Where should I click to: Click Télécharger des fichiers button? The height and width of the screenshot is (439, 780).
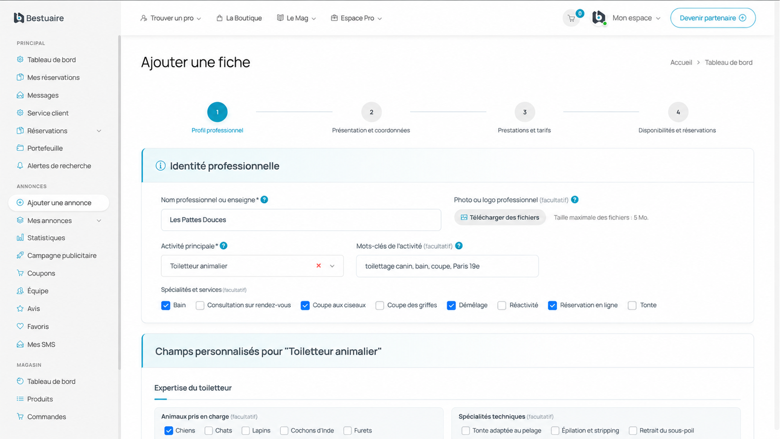point(500,218)
